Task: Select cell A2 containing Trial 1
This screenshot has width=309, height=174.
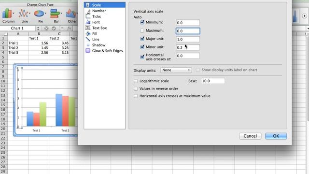Action: (x=18, y=43)
